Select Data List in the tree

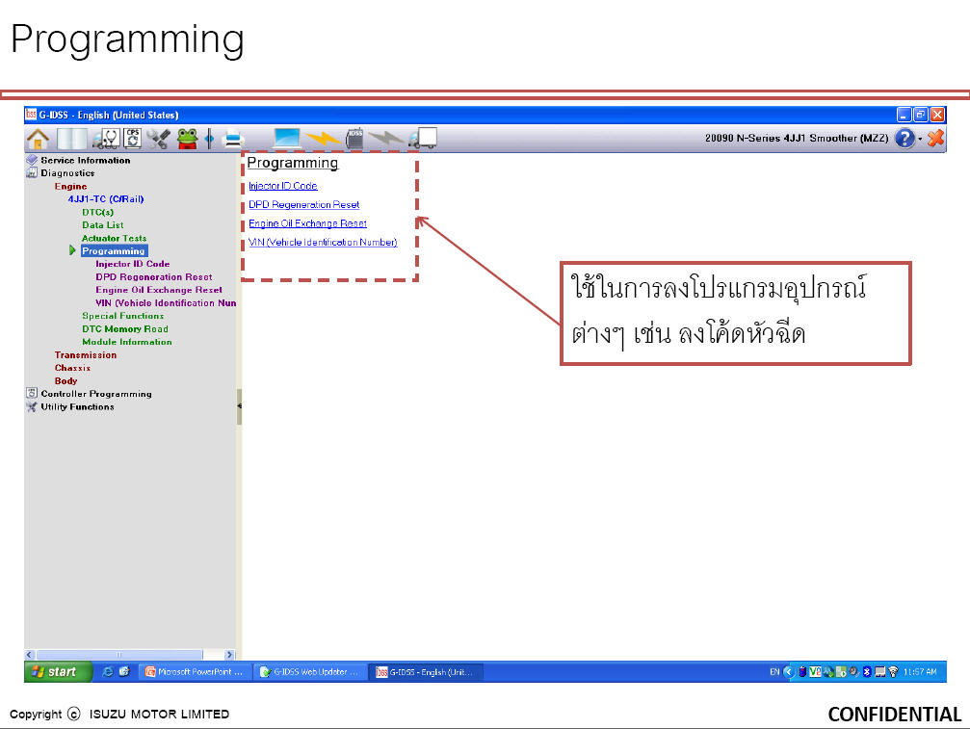pos(103,225)
